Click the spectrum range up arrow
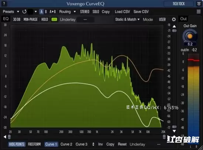 174,26
